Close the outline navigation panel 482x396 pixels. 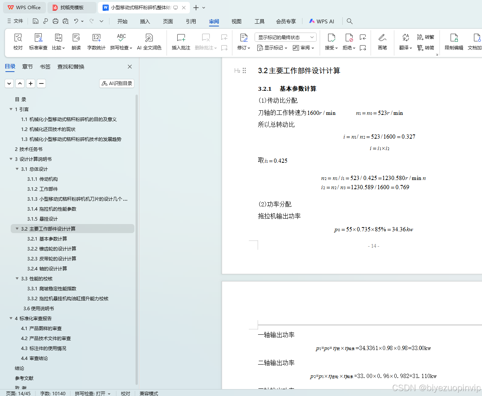click(x=130, y=67)
